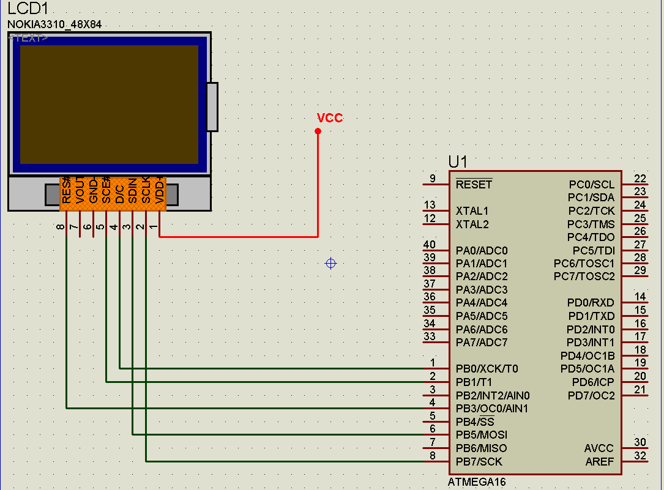Select the D/C pin on the LCD connector
The image size is (664, 490).
coord(120,194)
